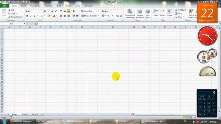Click the Paste button
Screen dimensions: 221x124
(x=4, y=13)
